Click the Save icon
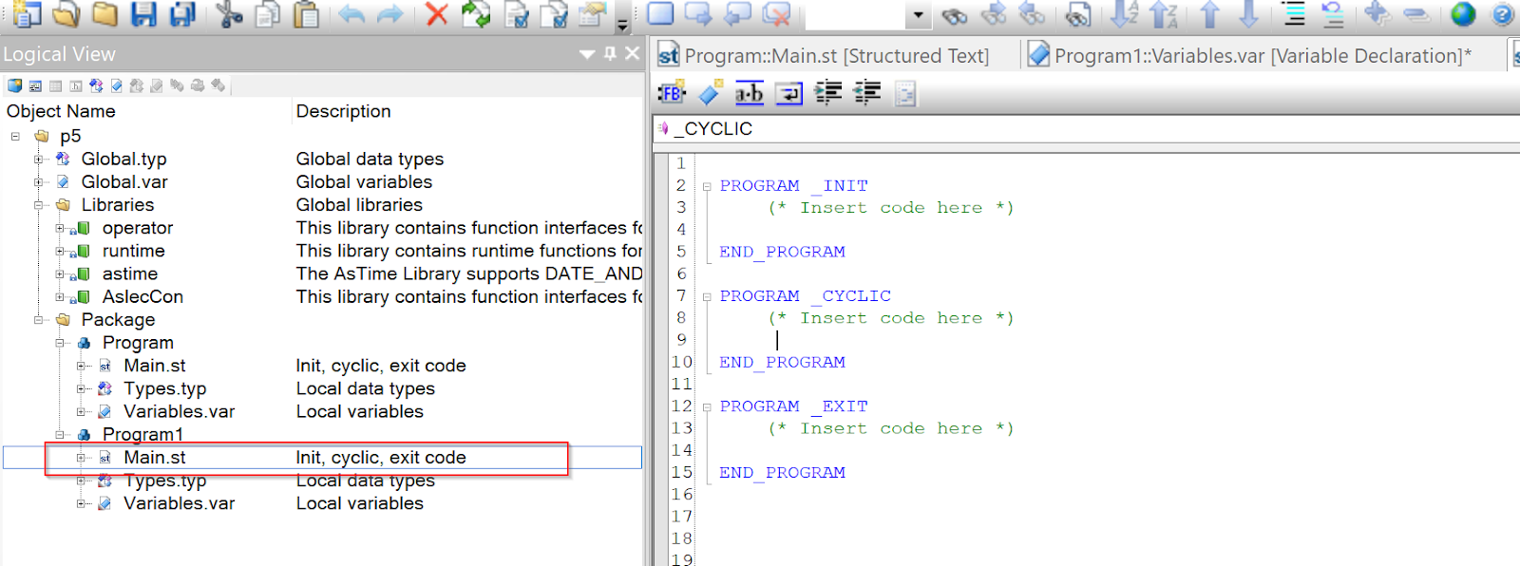The width and height of the screenshot is (1520, 566). 143,13
